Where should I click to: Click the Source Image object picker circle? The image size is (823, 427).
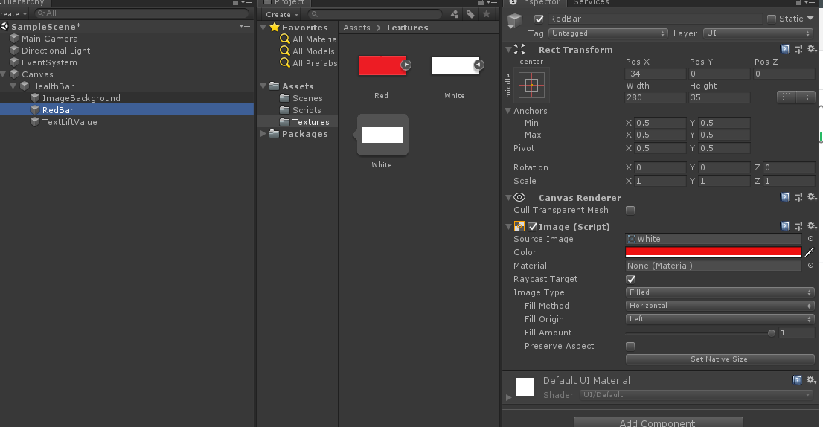pos(810,239)
